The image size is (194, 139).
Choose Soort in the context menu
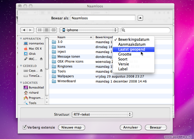point(134,59)
